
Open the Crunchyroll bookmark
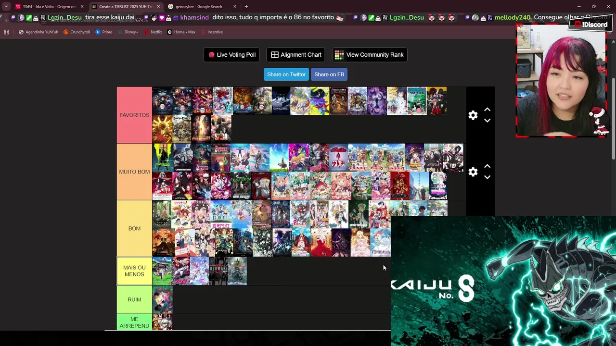click(x=77, y=32)
